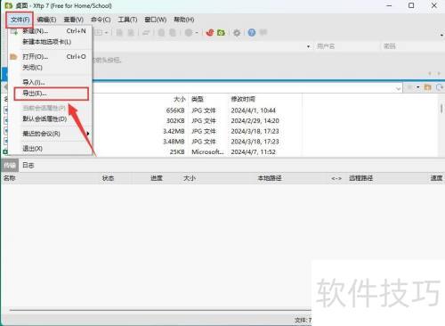Open the 文件(F) menu
445x326 pixels.
click(20, 20)
